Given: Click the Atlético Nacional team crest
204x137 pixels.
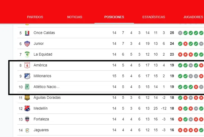Looking at the screenshot, I should (27, 87).
